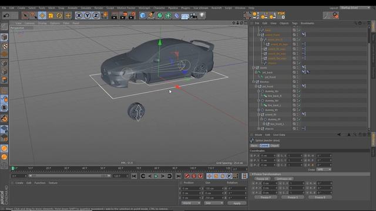Open the File menu in the main menu bar
This screenshot has height=211, width=376.
(x=4, y=8)
